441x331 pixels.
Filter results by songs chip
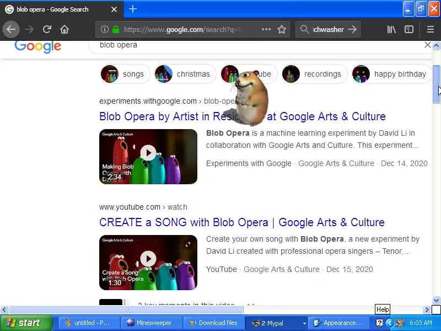click(125, 74)
